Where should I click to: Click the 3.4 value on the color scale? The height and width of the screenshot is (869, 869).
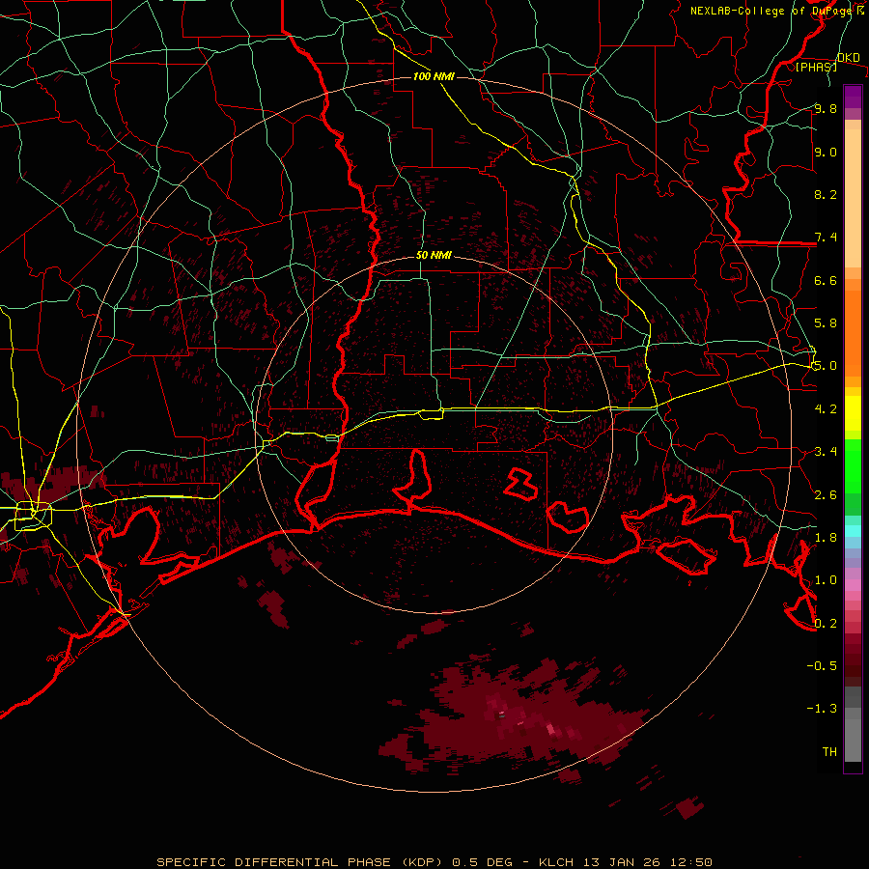click(826, 452)
